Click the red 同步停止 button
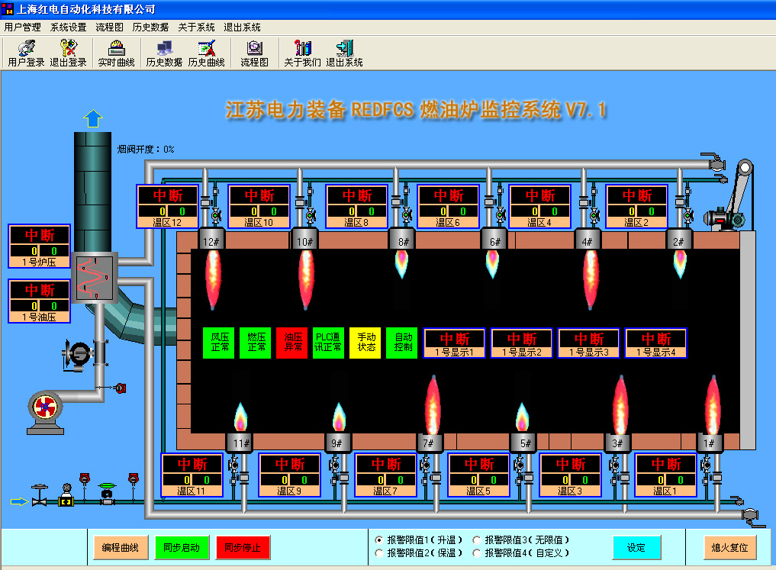 coord(243,548)
